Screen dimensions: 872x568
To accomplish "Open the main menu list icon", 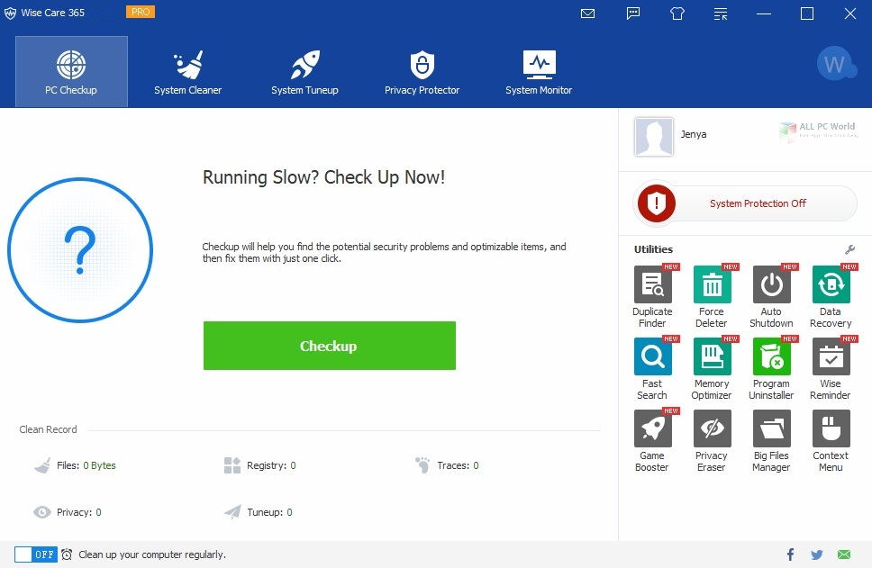I will (x=721, y=14).
